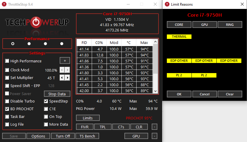Click the RING button in Limit Reasons
This screenshot has height=142, width=247.
point(230,25)
